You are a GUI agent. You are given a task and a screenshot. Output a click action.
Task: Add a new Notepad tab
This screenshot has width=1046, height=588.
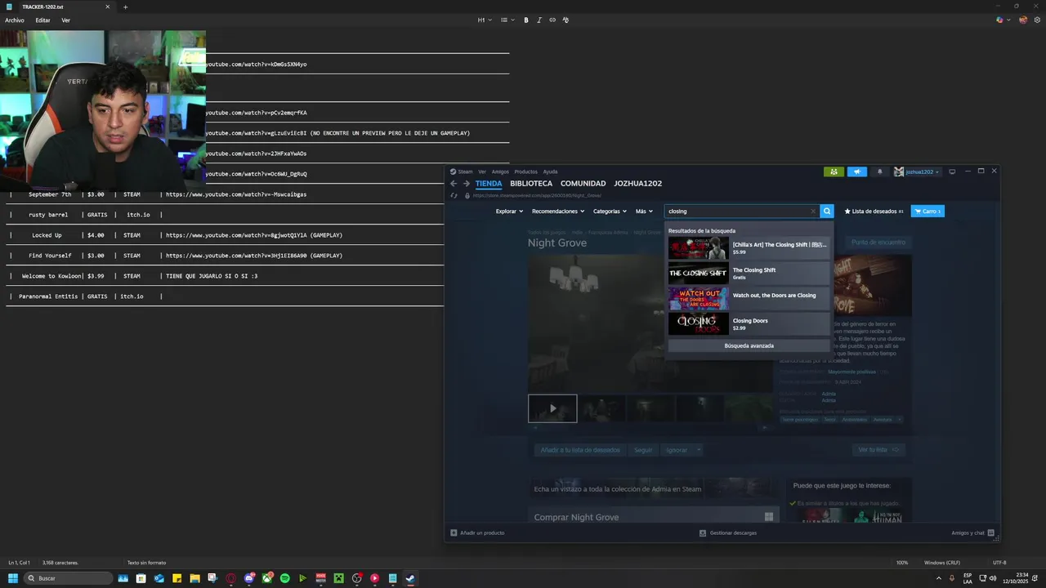(125, 7)
